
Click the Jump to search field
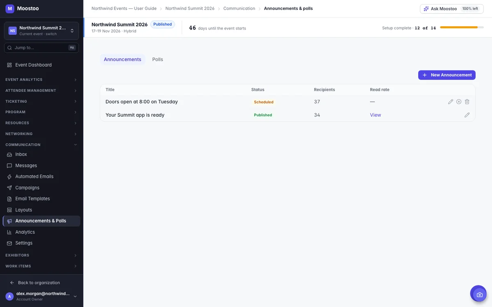coord(41,48)
